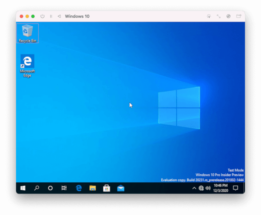Image resolution: width=261 pixels, height=215 pixels.
Task: Open Task View in taskbar
Action: (x=64, y=188)
